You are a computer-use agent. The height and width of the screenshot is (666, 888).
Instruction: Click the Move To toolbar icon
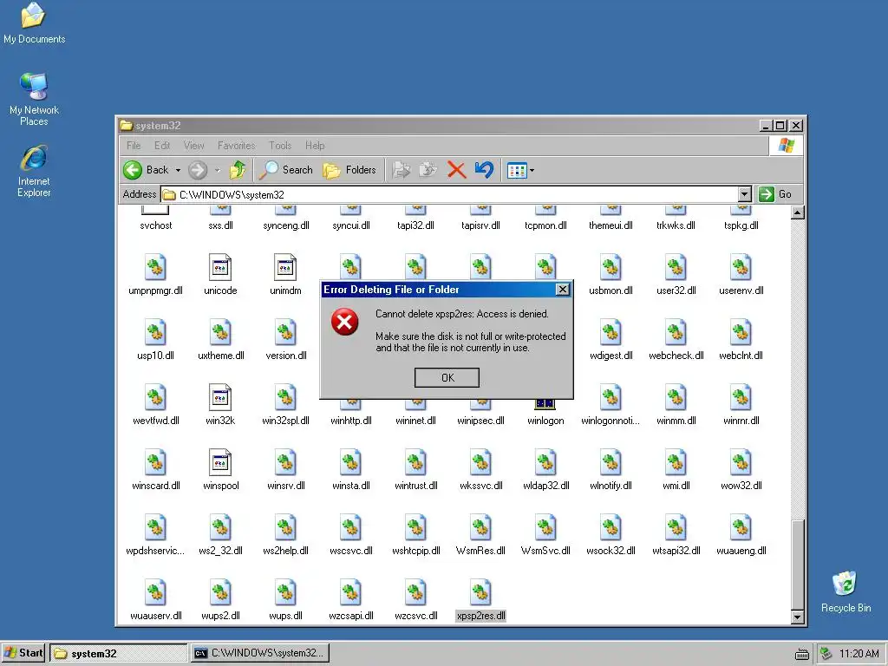401,170
